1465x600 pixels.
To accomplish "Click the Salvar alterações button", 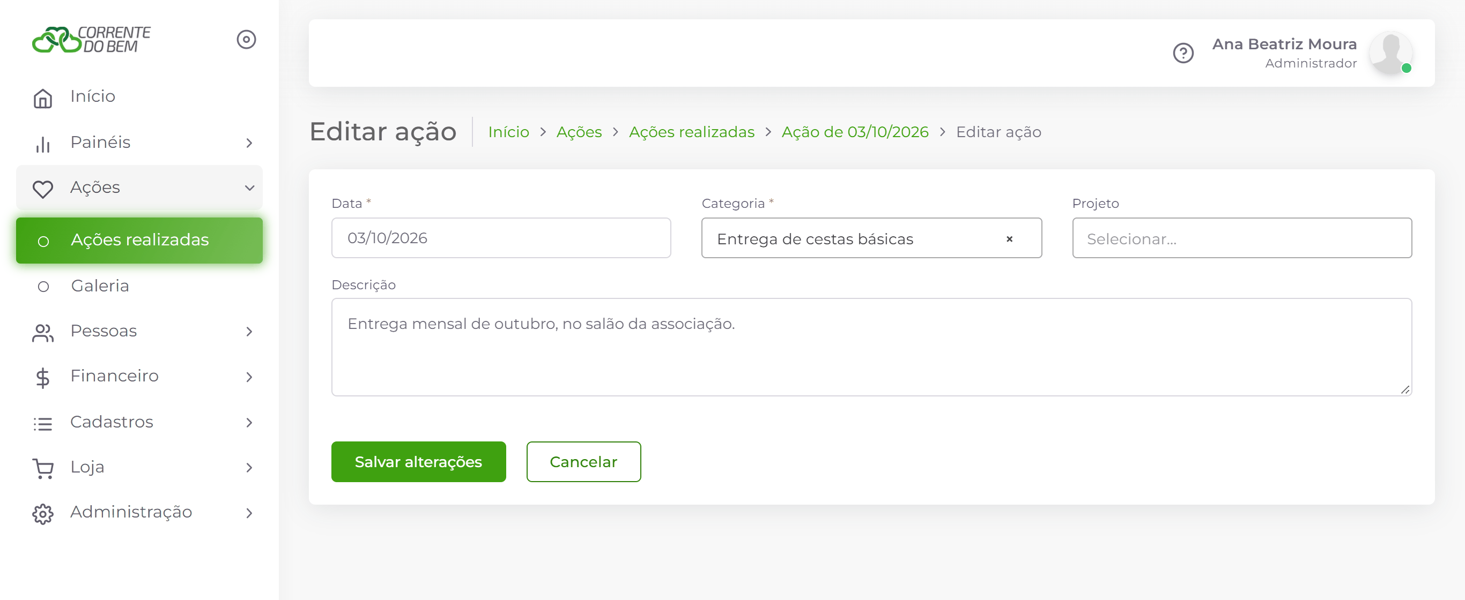I will [419, 461].
